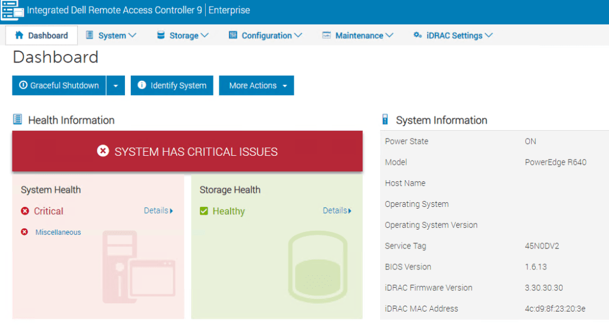Click the System Information section server icon
Image resolution: width=609 pixels, height=333 pixels.
tap(385, 119)
